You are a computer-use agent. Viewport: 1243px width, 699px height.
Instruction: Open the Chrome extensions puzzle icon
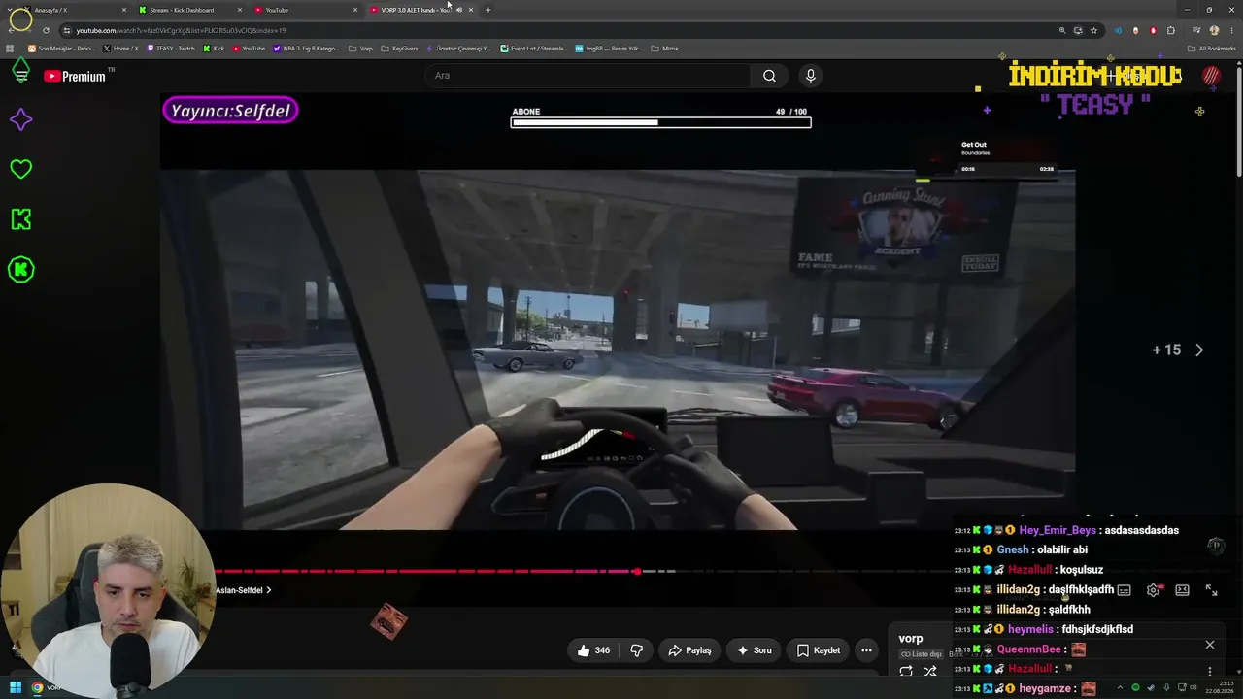(1170, 30)
